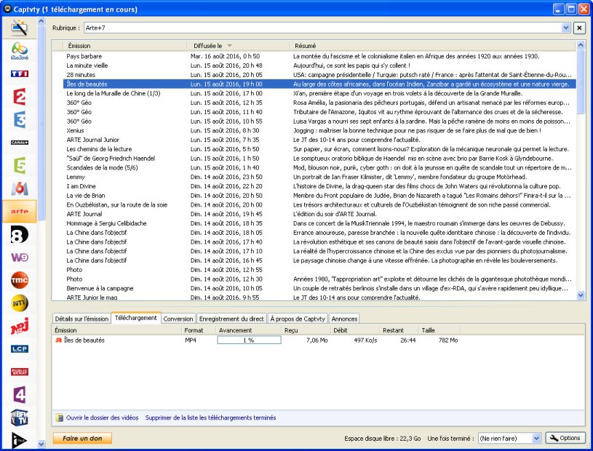This screenshot has height=451, width=593.
Task: Pick the NRJ 12 channel icon
Action: (x=19, y=325)
